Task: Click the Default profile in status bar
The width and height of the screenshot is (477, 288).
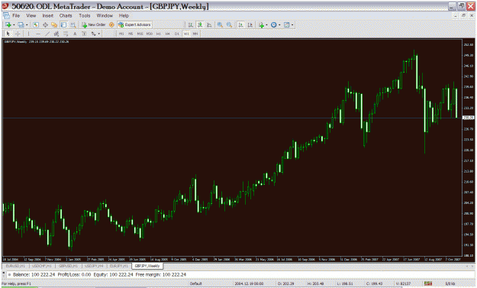Action: click(x=196, y=283)
